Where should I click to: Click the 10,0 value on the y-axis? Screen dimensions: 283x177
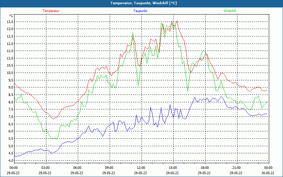pyautogui.click(x=10, y=73)
